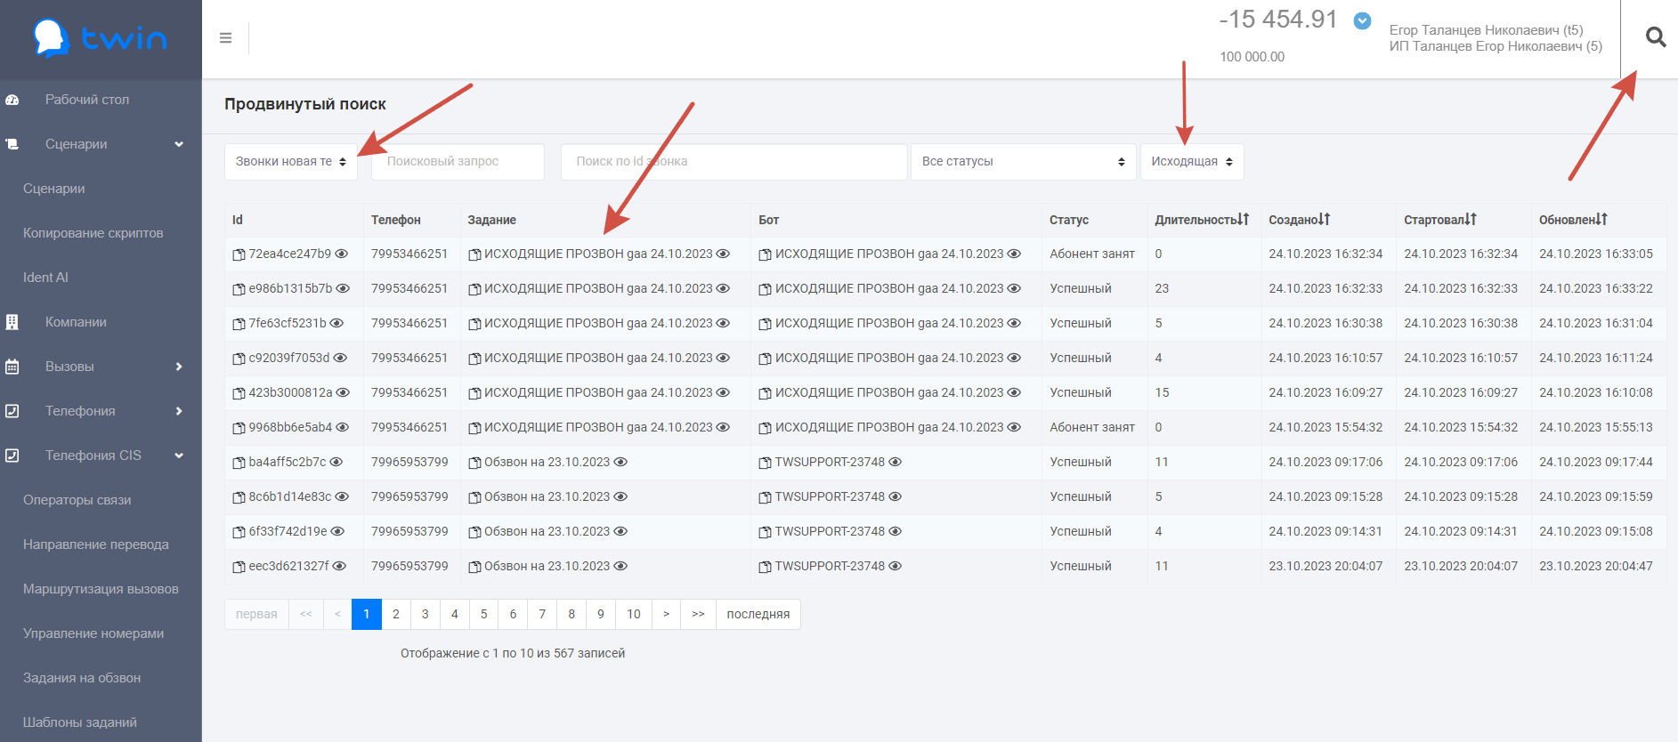The width and height of the screenshot is (1678, 742).
Task: Open the Исходящая direction dropdown
Action: [1191, 162]
